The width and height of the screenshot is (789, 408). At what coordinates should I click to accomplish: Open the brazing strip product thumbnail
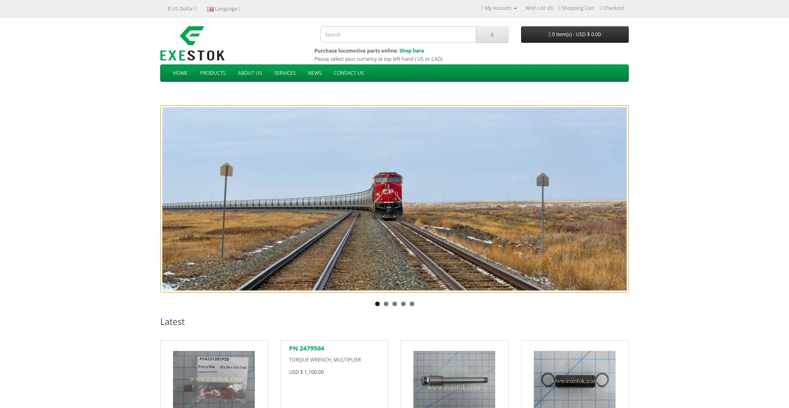[214, 379]
